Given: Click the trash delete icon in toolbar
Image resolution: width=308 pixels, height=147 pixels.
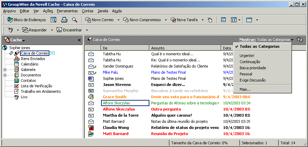Looking at the screenshot, I should click(10, 30).
